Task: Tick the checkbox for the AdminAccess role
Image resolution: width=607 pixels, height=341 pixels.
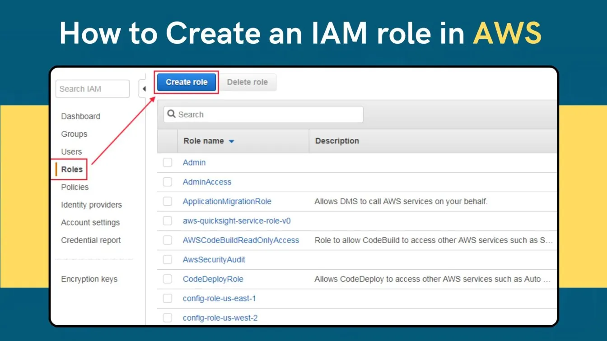Action: click(168, 182)
